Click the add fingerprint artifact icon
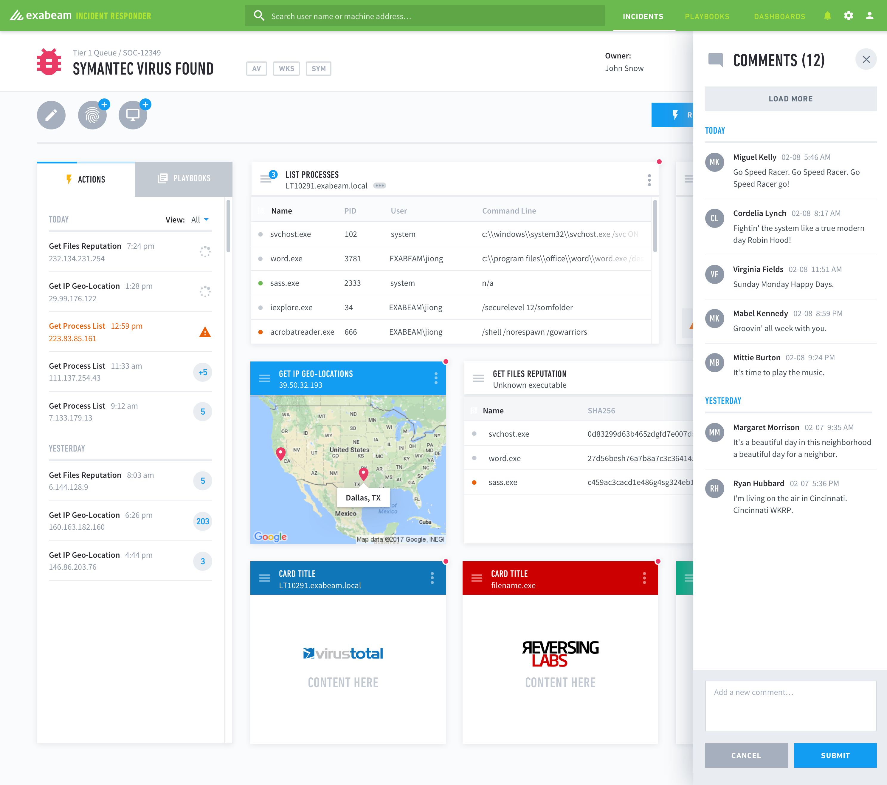 pyautogui.click(x=92, y=115)
